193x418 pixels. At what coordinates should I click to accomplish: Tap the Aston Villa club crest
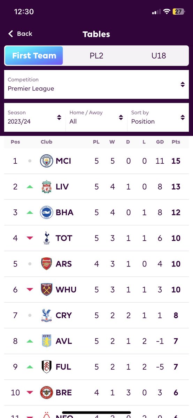(x=46, y=341)
